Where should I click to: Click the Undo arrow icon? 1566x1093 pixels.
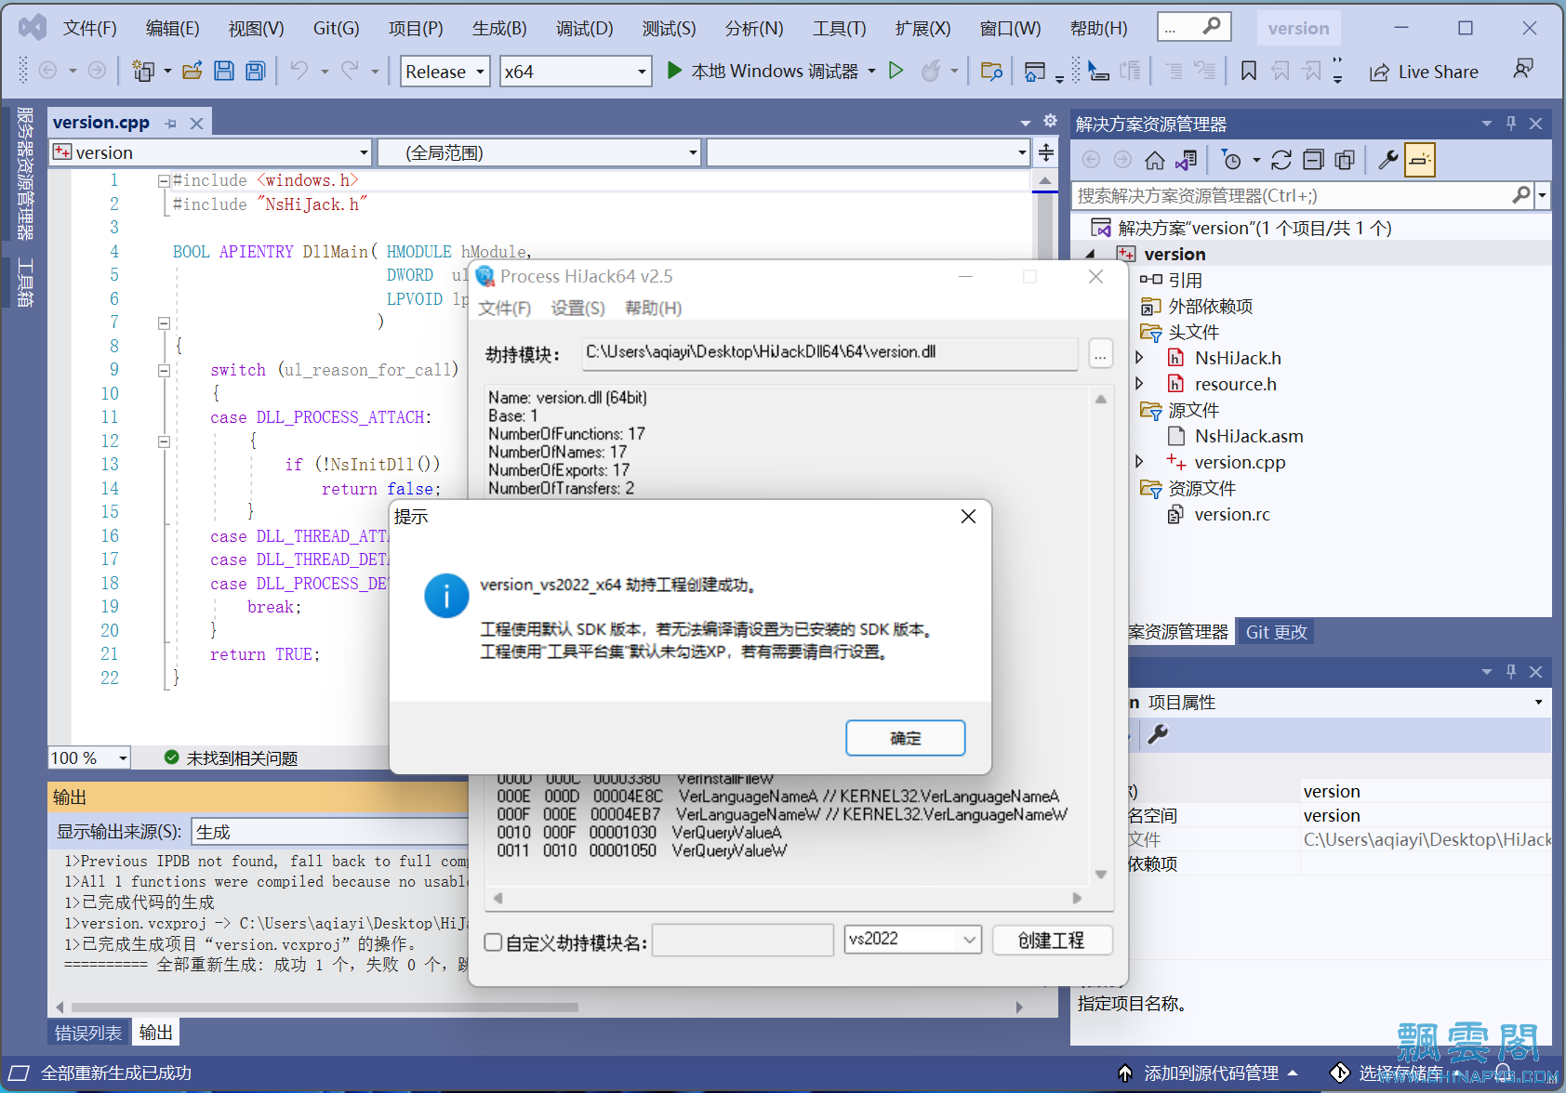click(299, 71)
